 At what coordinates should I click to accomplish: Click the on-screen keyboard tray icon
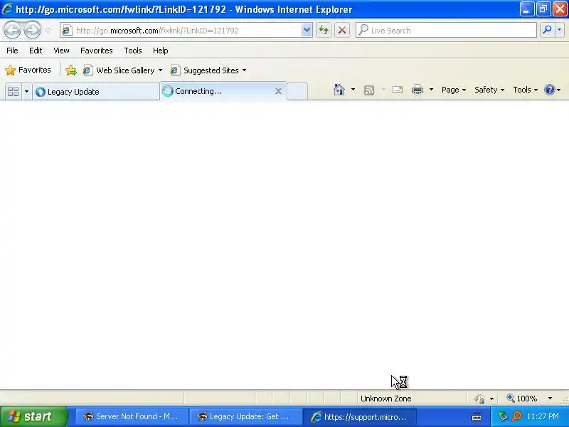(x=477, y=417)
